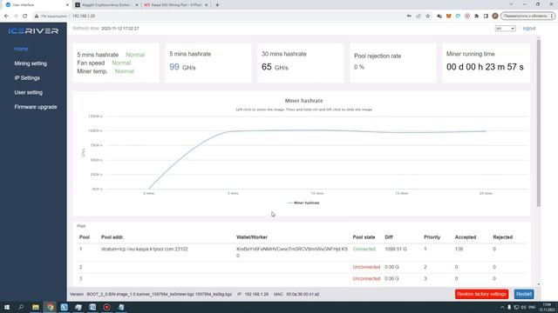This screenshot has height=313, width=558.
Task: Click the 99 GH/s five-minute hashrate value
Action: tap(182, 67)
